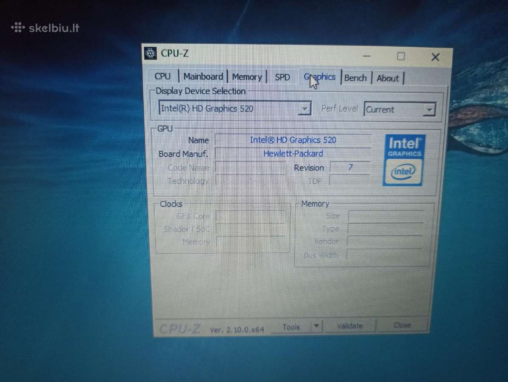Open the About tab
The image size is (508, 382).
coord(388,79)
